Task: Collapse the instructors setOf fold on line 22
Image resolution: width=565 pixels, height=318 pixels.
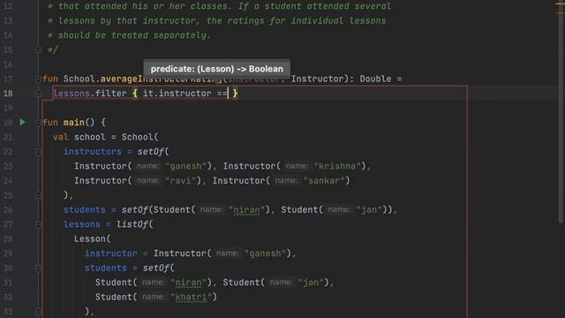Action: [38, 152]
